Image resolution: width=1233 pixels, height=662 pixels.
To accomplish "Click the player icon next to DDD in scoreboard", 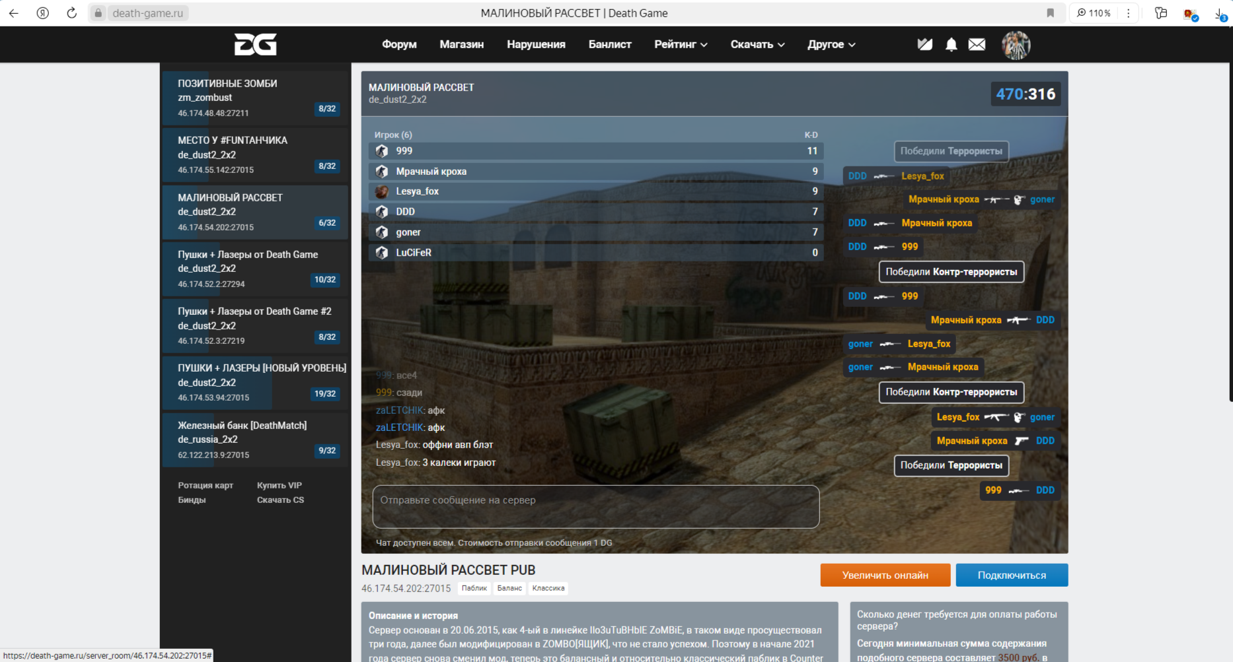I will point(382,212).
